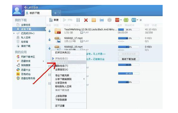Choose 移动到私人空间 in context menu
Image resolution: width=178 pixels, height=113 pixels.
[x=69, y=86]
